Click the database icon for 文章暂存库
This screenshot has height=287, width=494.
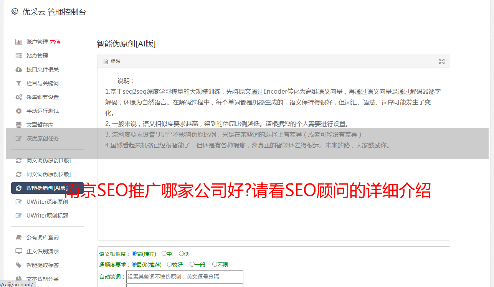coord(18,125)
